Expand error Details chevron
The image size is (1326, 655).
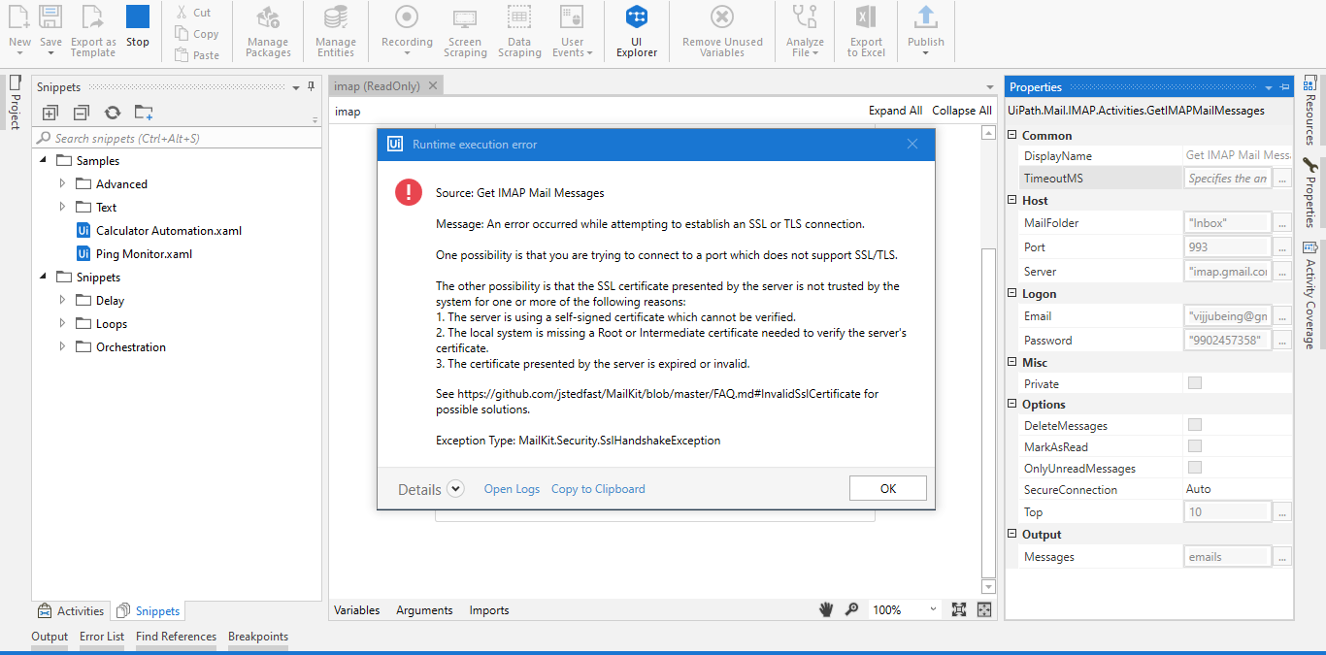[x=456, y=490]
